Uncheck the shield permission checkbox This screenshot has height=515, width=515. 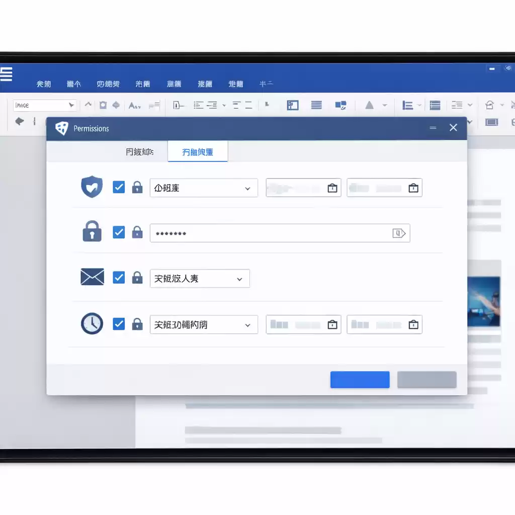[119, 187]
